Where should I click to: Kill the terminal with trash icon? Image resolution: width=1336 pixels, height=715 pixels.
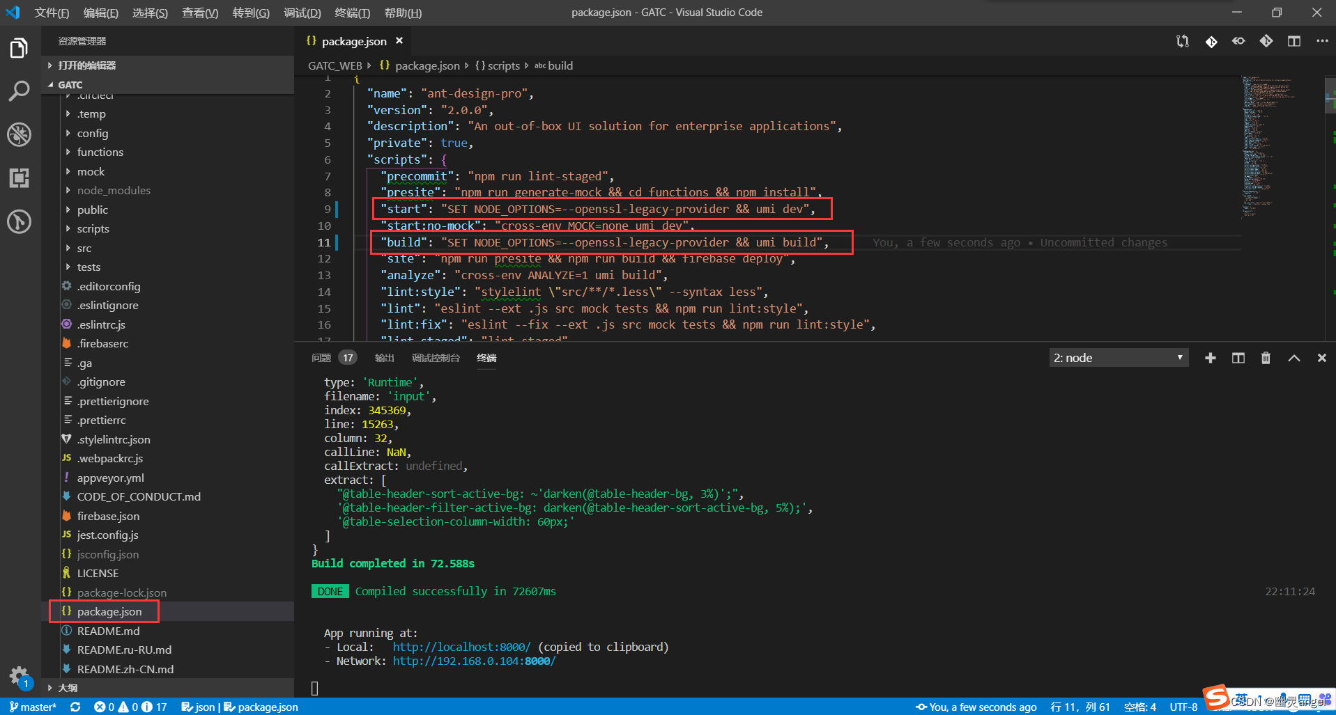pyautogui.click(x=1266, y=358)
